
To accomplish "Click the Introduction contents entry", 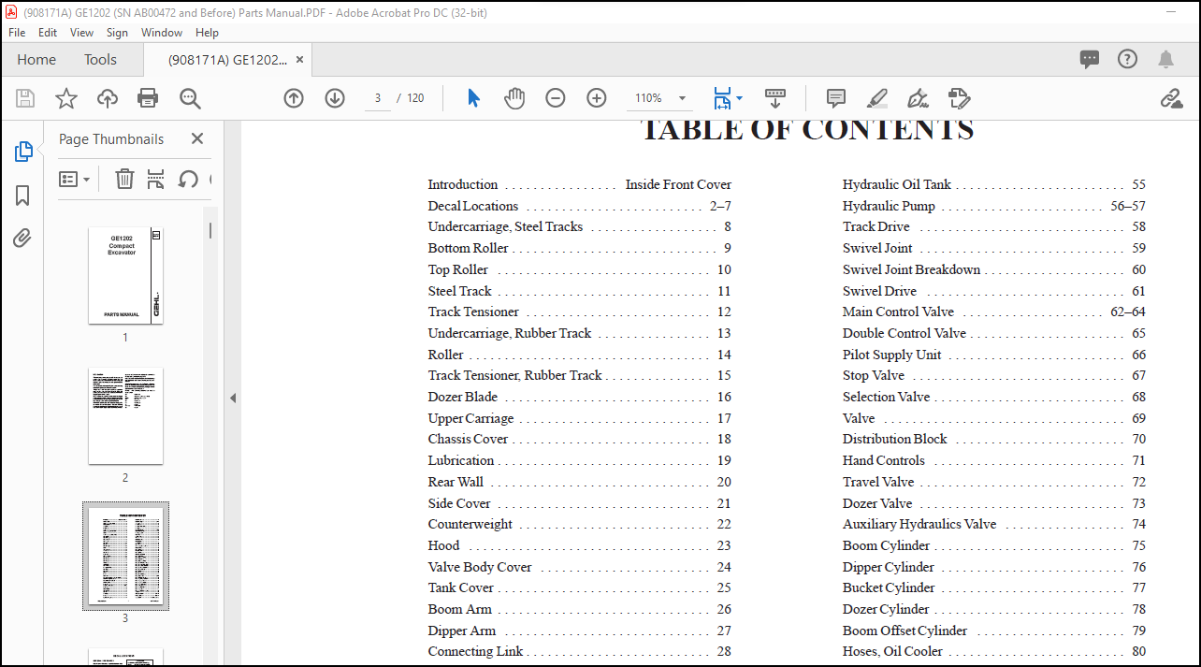I will [x=580, y=184].
